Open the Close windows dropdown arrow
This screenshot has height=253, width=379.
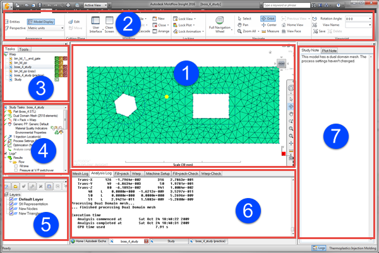pyautogui.click(x=168, y=25)
